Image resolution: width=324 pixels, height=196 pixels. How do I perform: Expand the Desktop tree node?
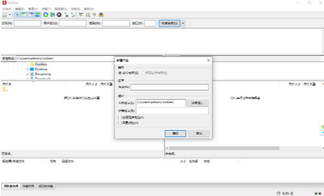(x=27, y=69)
